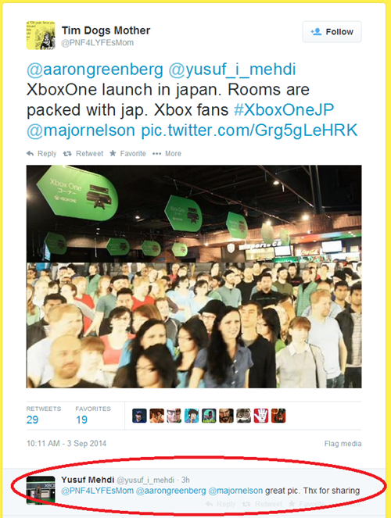View the Xbox One launch photo

[x=194, y=277]
